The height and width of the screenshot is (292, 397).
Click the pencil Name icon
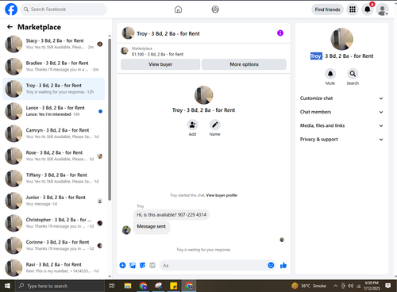click(x=214, y=125)
